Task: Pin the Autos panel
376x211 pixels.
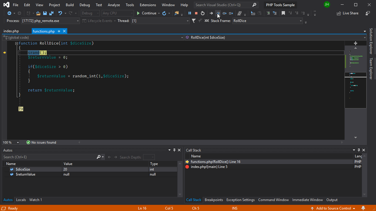Action: [174, 150]
